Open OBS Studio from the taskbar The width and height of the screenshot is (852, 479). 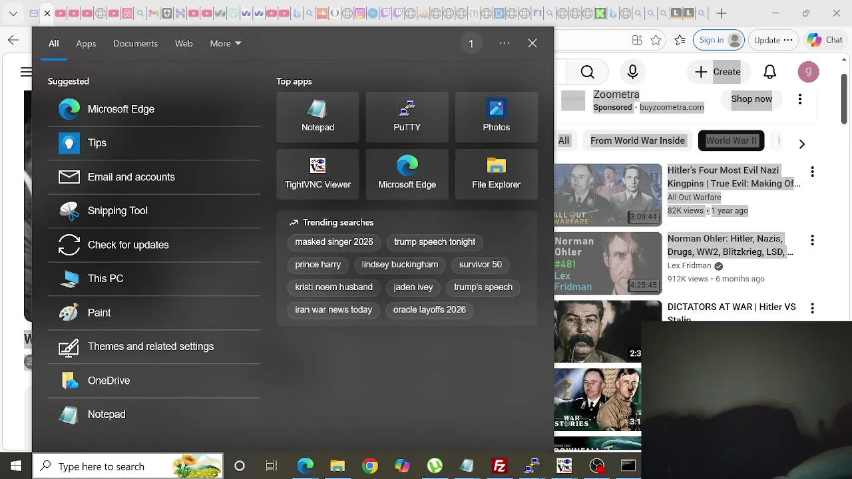(596, 466)
